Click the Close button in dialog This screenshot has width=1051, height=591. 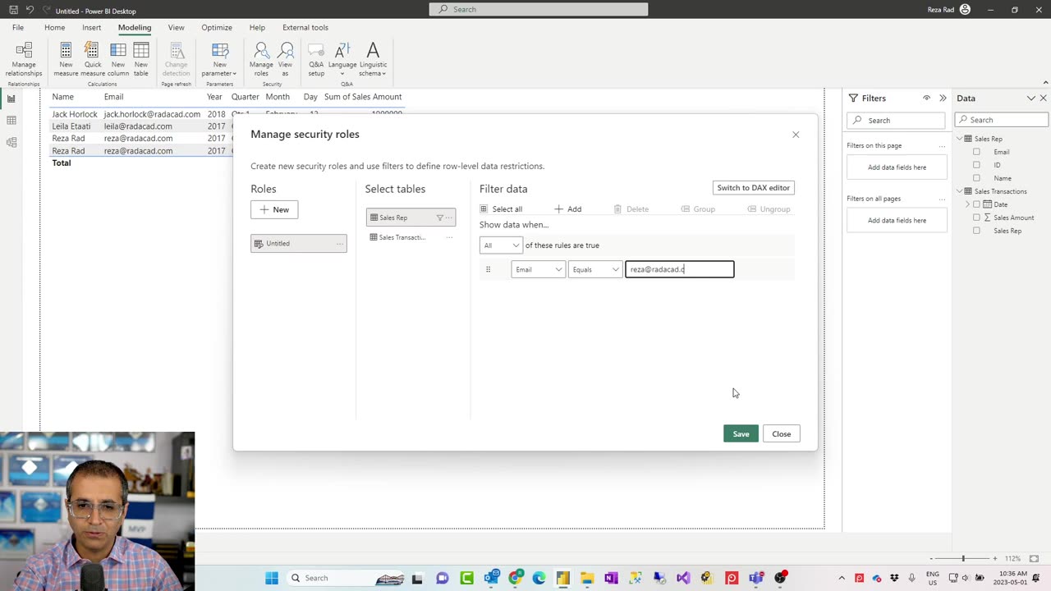(782, 433)
